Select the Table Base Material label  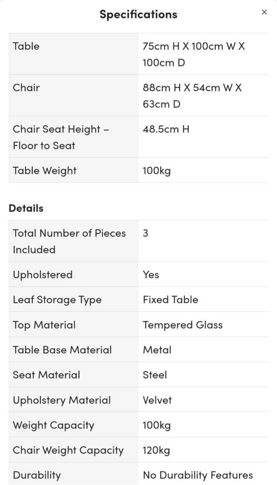62,350
